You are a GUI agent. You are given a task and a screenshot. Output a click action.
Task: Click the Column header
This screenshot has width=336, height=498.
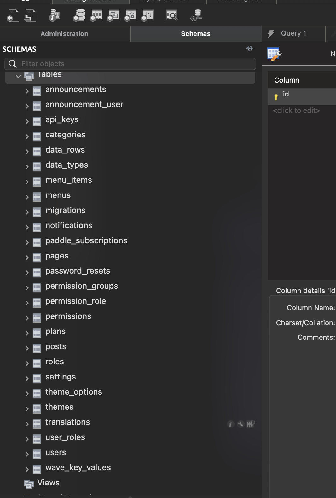[x=287, y=80]
